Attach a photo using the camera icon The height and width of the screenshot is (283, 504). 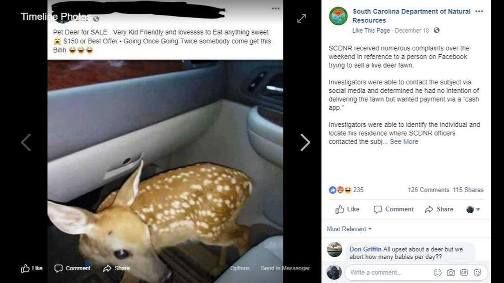[x=451, y=272]
